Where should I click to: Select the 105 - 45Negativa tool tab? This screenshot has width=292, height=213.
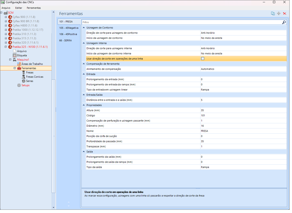[x=69, y=28]
